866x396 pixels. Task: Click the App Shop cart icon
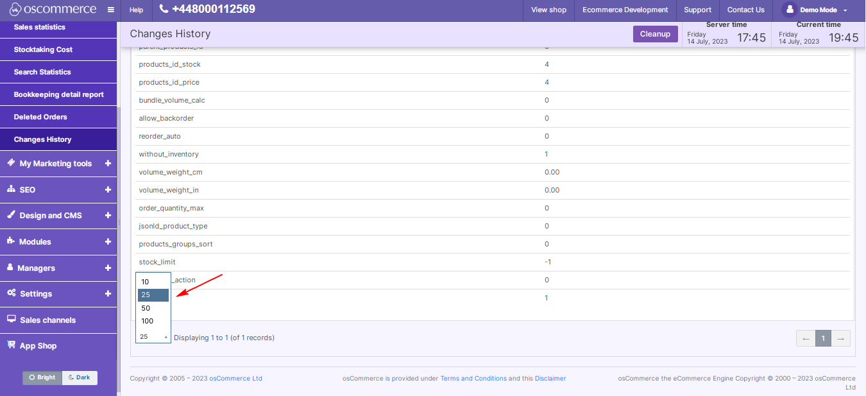point(12,345)
